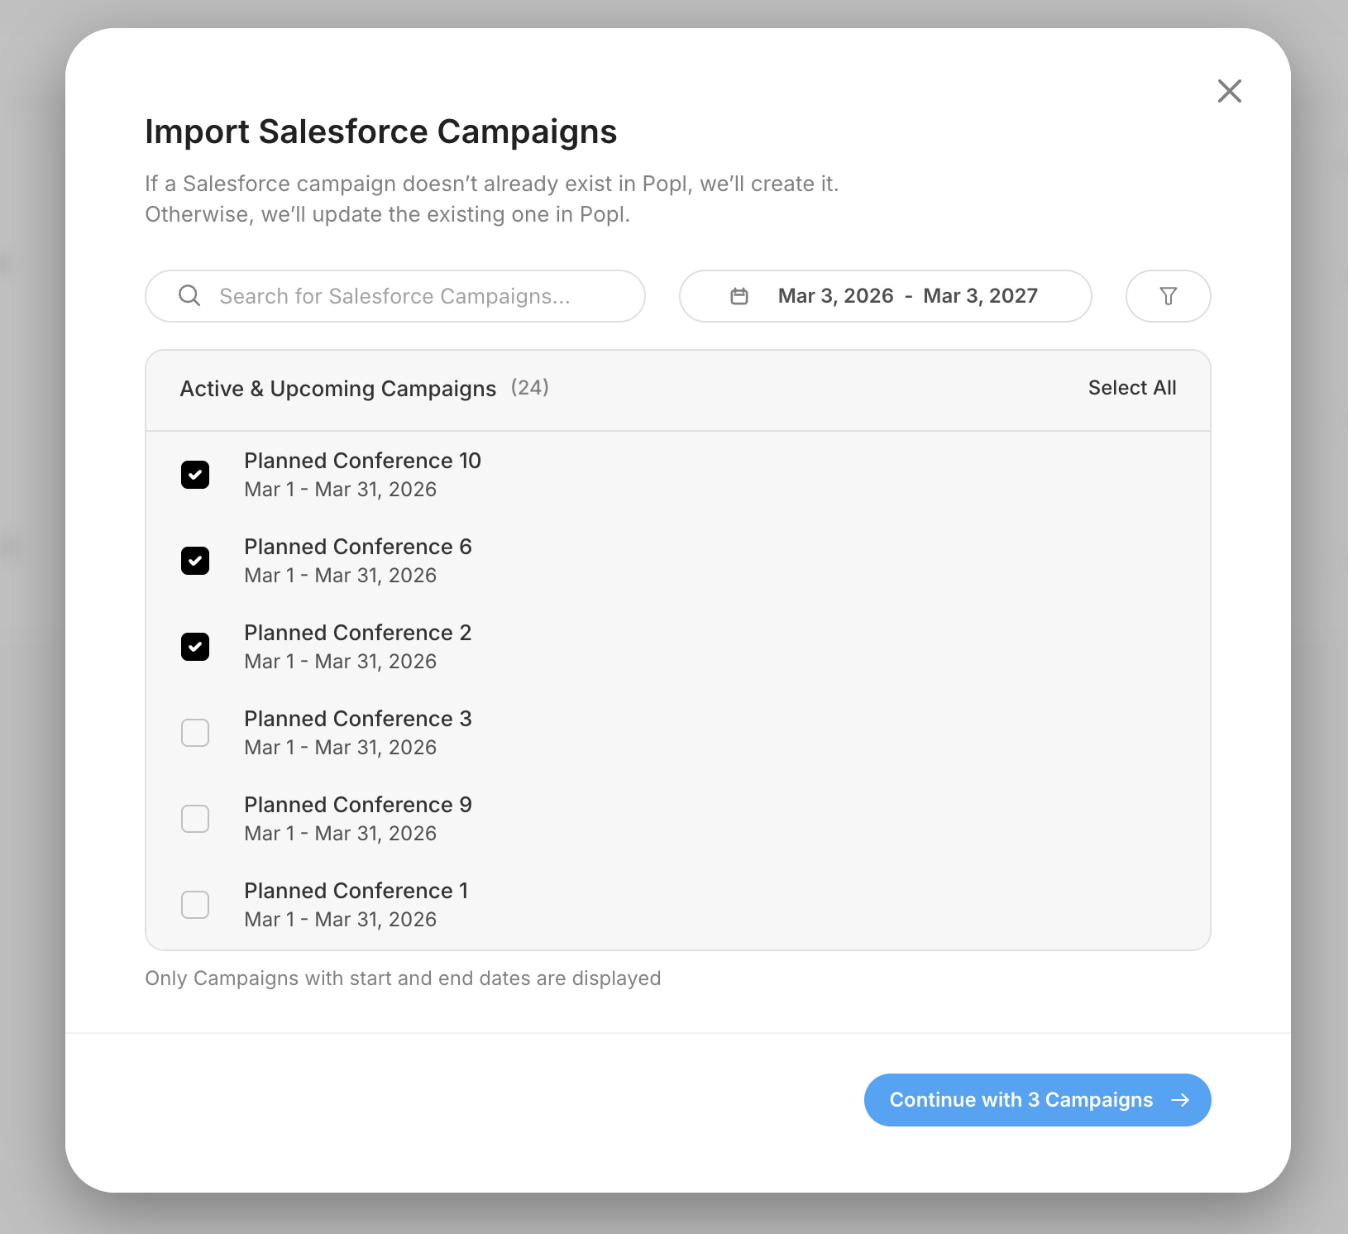
Task: Click the end date Mar 3, 2027
Action: coord(980,296)
